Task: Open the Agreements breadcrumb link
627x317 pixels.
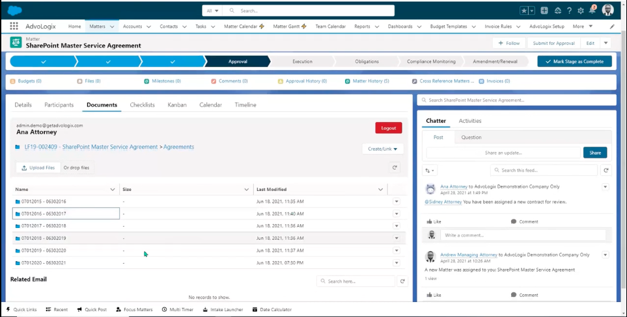Action: click(x=178, y=147)
